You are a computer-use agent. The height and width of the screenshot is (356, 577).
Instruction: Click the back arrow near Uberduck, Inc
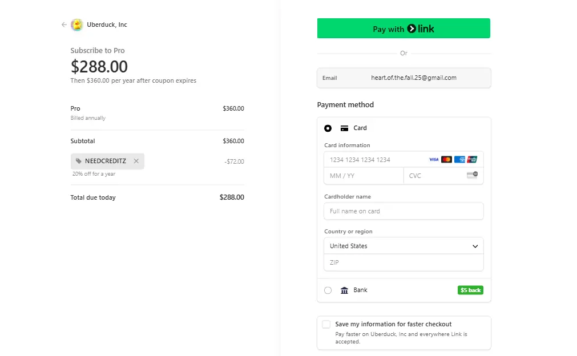64,25
